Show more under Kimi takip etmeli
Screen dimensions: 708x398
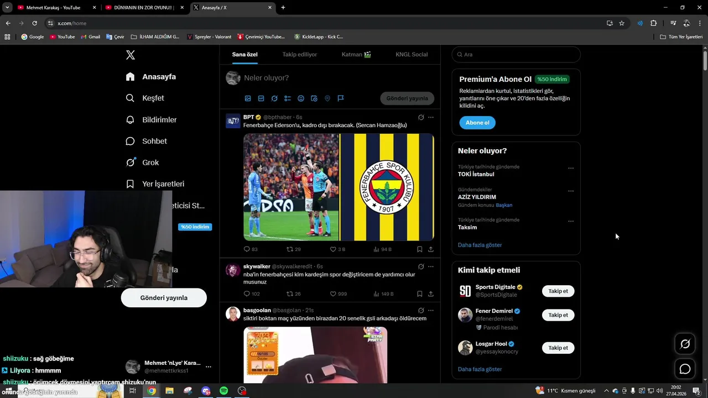(480, 369)
